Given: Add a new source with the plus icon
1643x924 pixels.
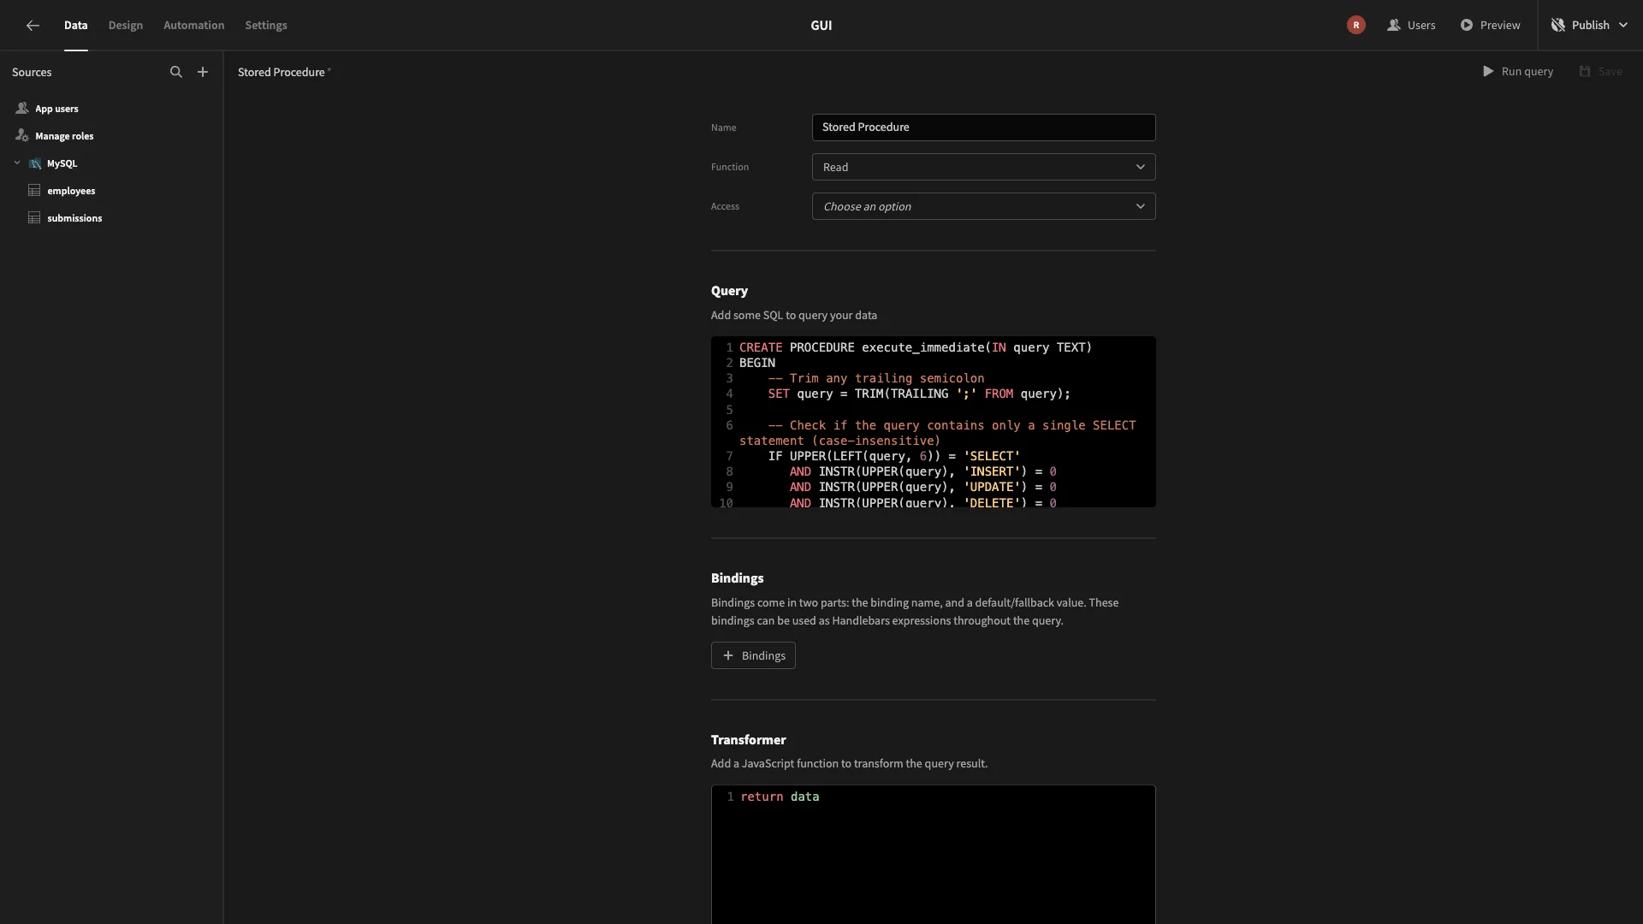Looking at the screenshot, I should pyautogui.click(x=203, y=72).
